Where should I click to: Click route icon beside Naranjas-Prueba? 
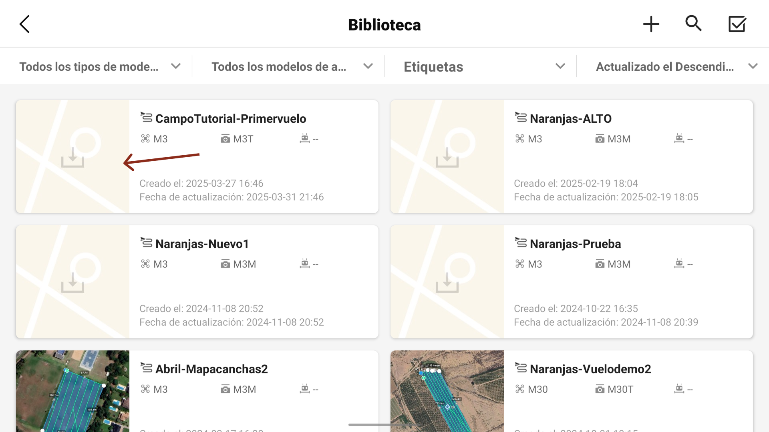(521, 242)
